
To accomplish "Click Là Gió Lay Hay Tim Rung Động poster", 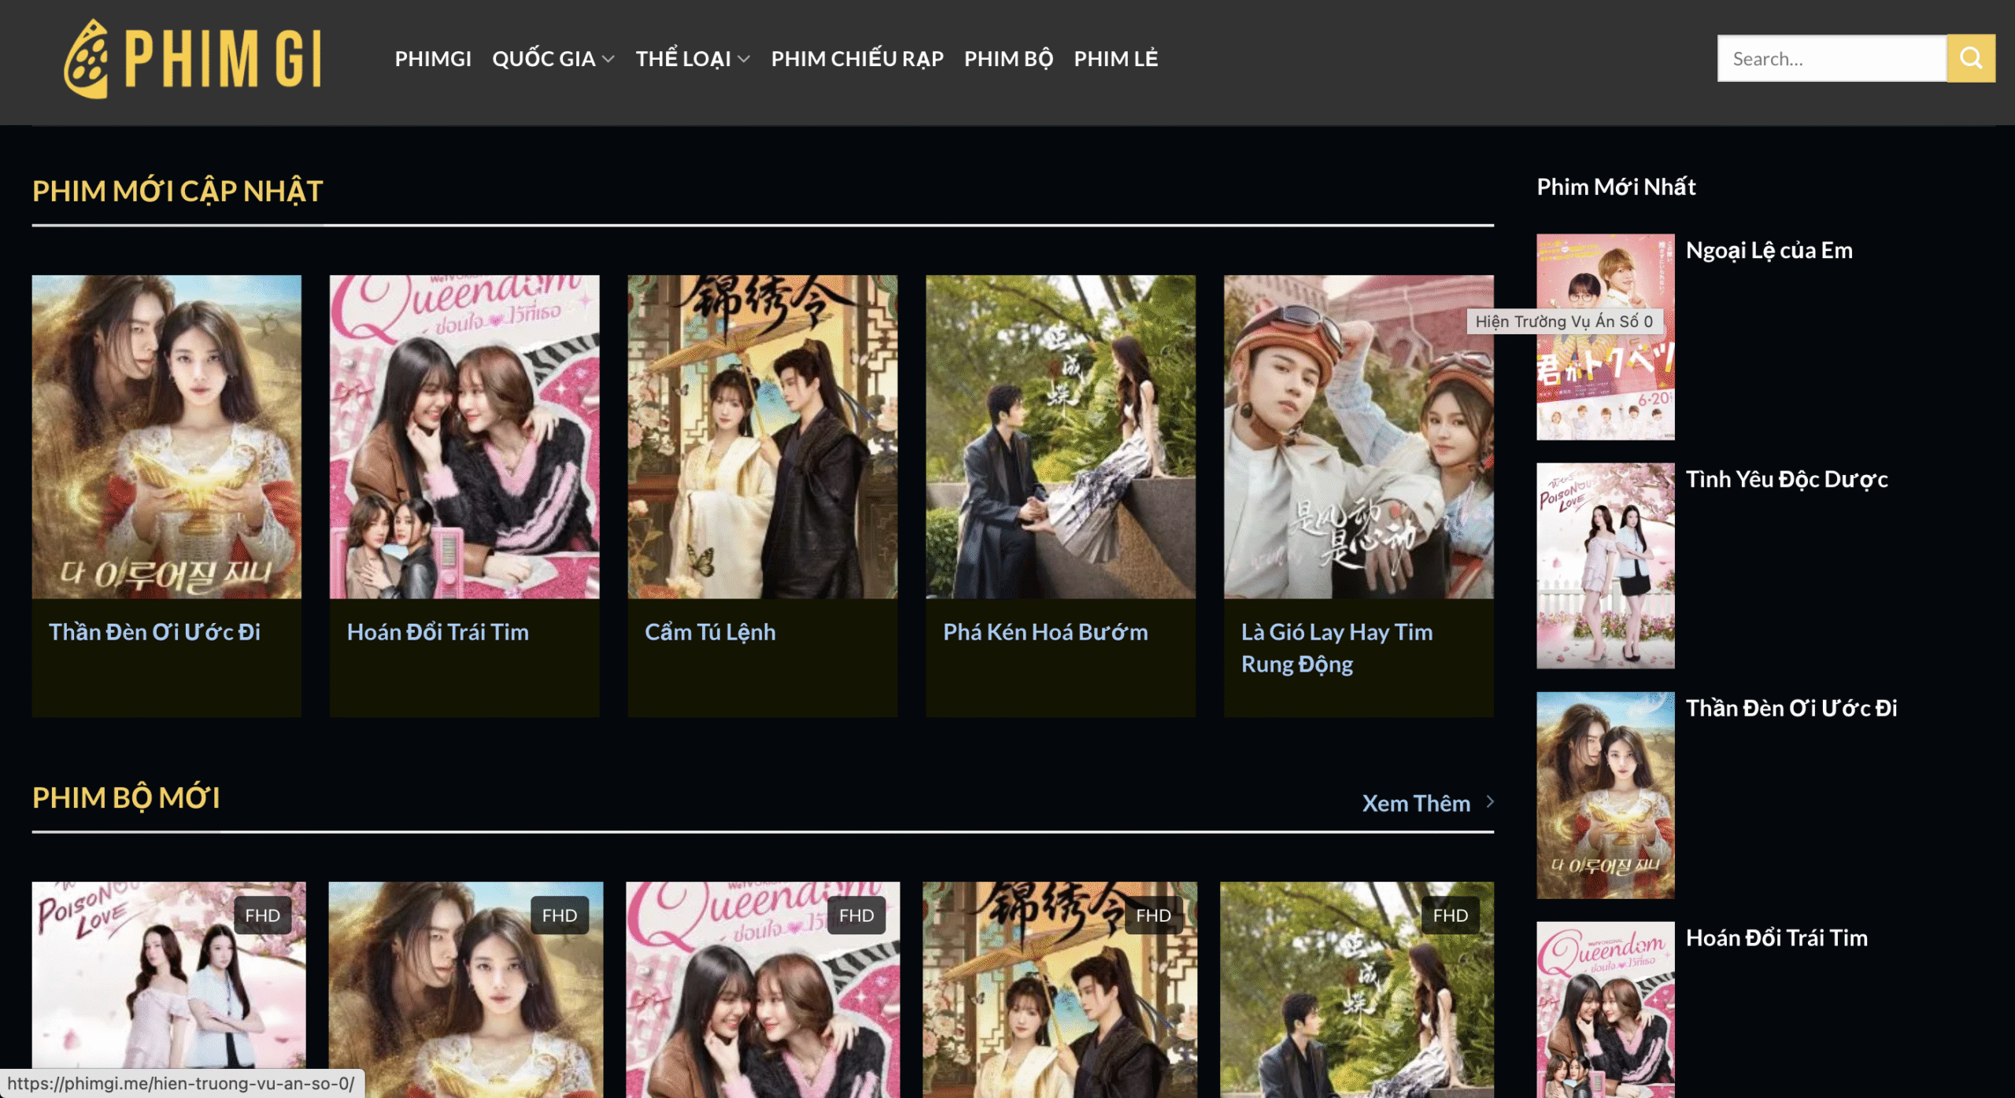I will (x=1358, y=437).
